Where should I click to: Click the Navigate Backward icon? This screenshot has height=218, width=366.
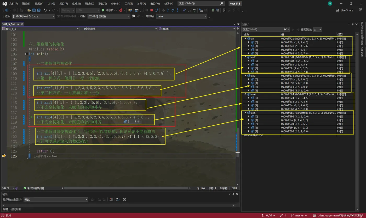tap(7, 10)
